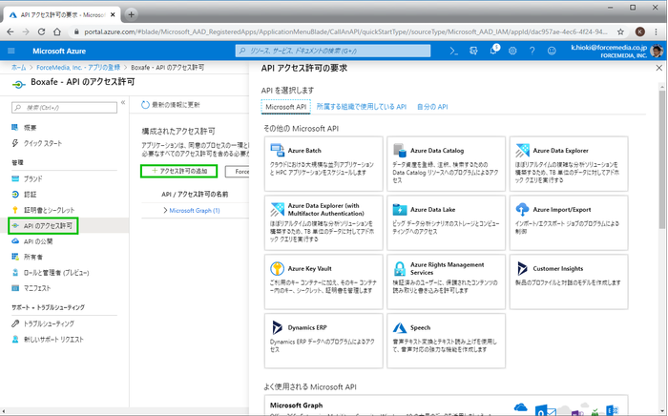668x416 pixels.
Task: Switch to the Microsoft API tab
Action: (x=286, y=107)
